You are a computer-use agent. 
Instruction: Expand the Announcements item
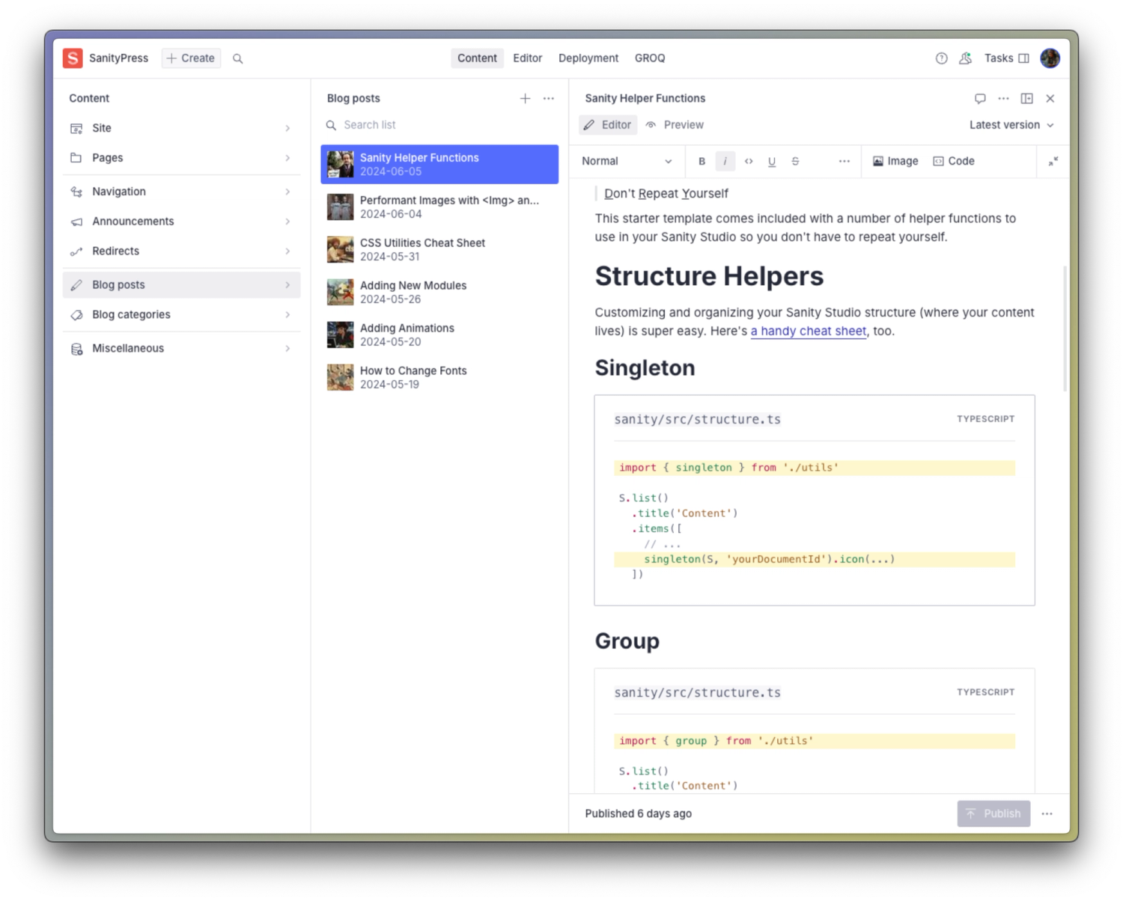pos(182,222)
